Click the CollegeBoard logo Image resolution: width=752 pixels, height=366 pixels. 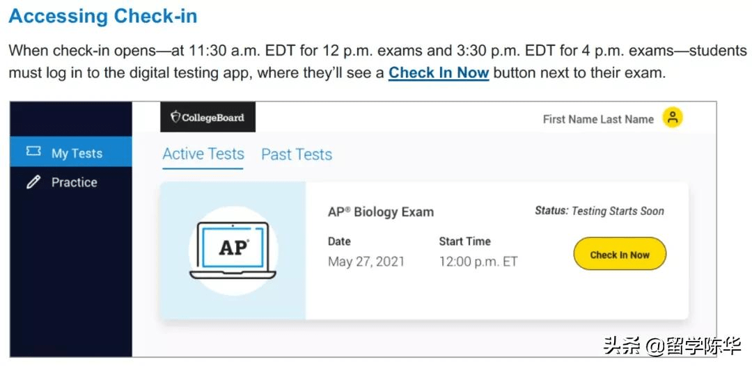point(207,117)
